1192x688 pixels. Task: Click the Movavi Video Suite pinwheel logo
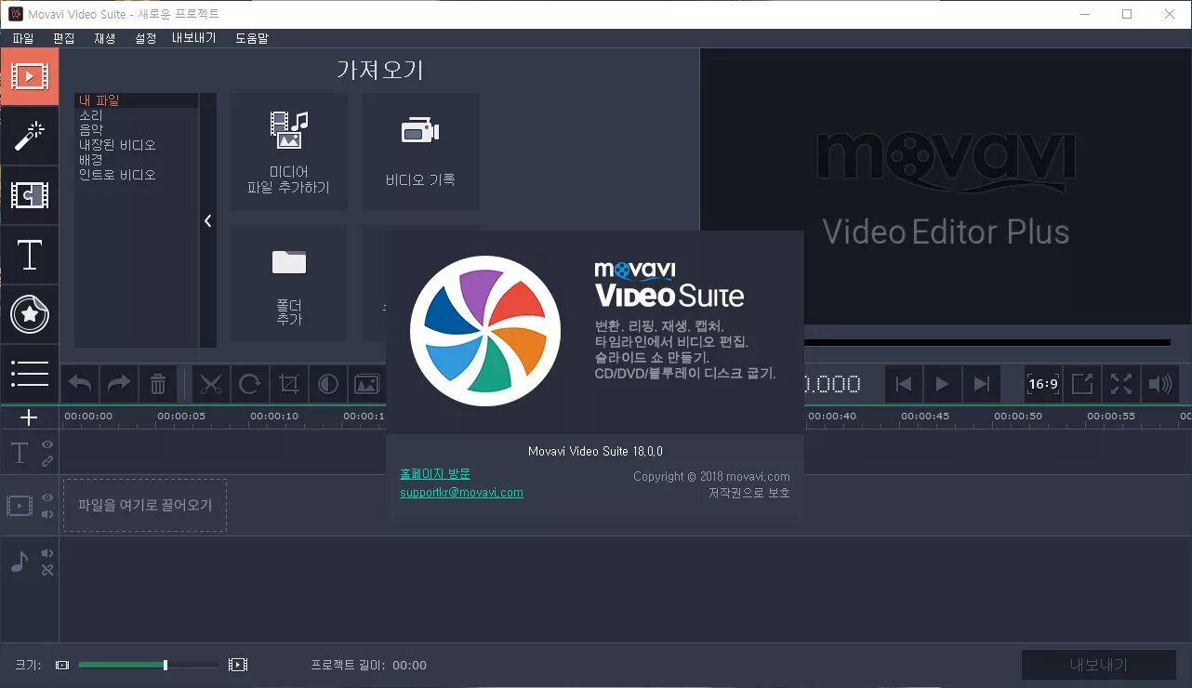(x=485, y=331)
